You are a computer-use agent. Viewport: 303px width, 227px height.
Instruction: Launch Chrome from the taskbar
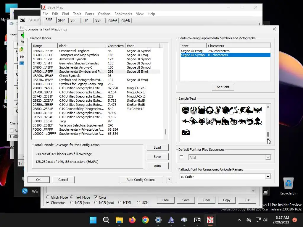(145, 220)
